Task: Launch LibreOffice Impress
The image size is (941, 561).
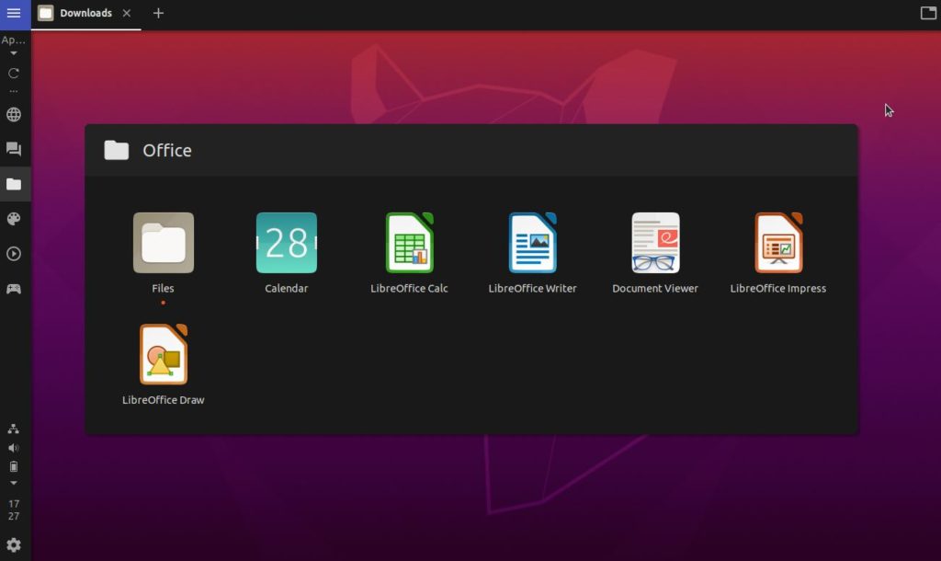Action: pyautogui.click(x=778, y=243)
